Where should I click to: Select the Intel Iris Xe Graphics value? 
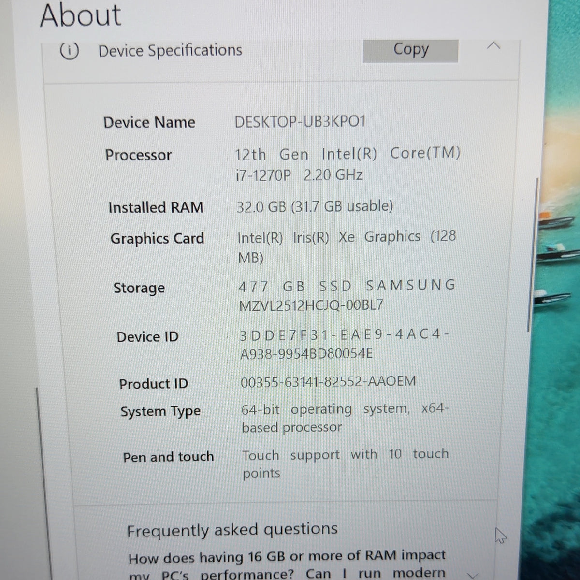347,246
